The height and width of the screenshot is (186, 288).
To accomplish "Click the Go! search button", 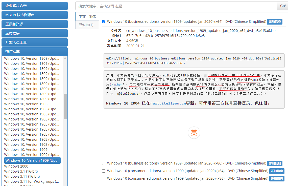I will click(x=282, y=6).
